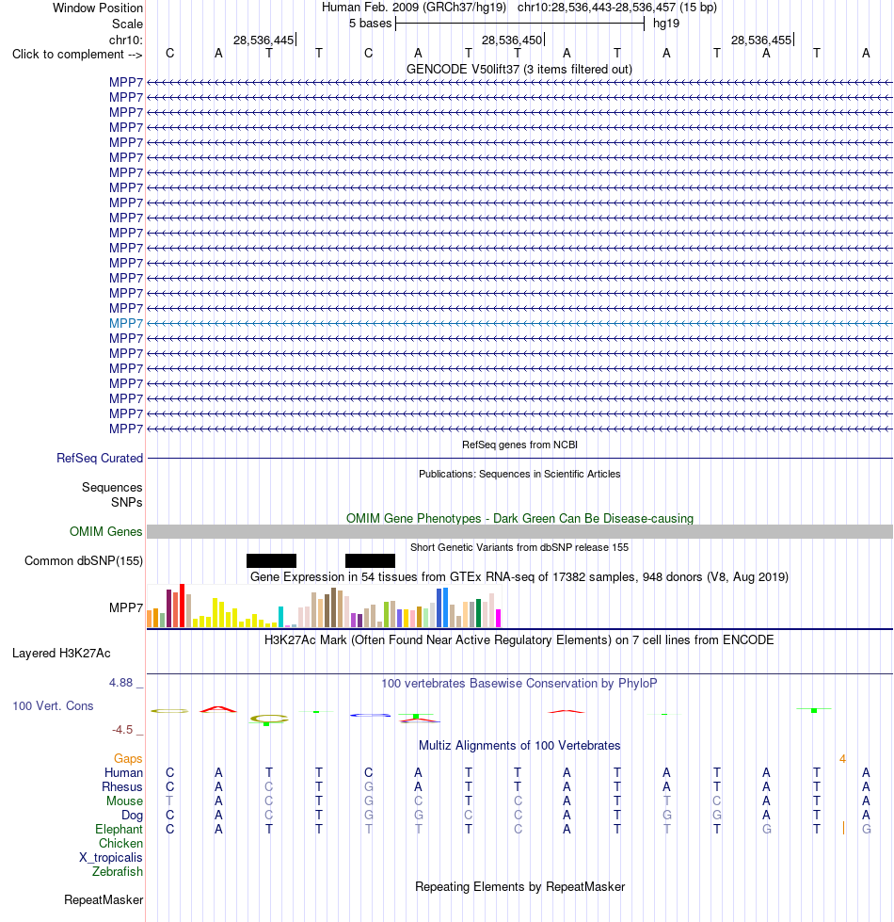
Task: Click the gray OMIM Genes item bar
Action: click(519, 531)
